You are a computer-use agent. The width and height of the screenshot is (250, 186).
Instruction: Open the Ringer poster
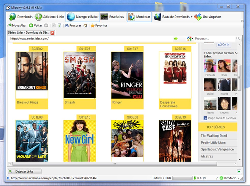click(x=127, y=75)
